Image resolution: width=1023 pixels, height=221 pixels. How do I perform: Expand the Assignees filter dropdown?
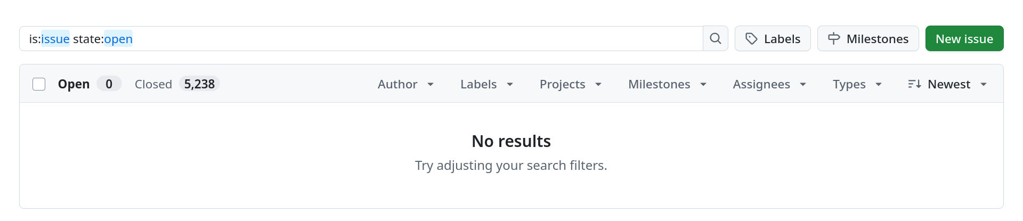tap(769, 84)
